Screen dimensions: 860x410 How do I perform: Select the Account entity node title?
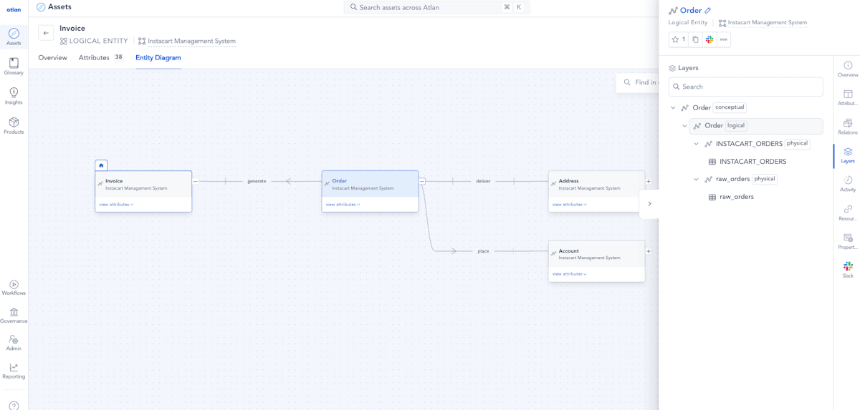[568, 251]
